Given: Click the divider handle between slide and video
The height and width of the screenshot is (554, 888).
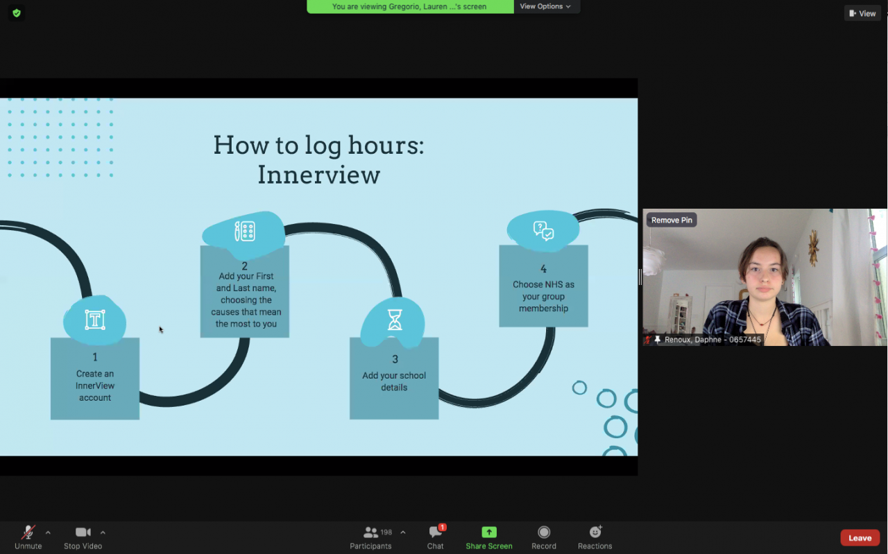Looking at the screenshot, I should 640,277.
